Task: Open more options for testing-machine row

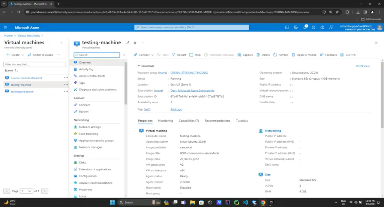Action: (x=66, y=85)
